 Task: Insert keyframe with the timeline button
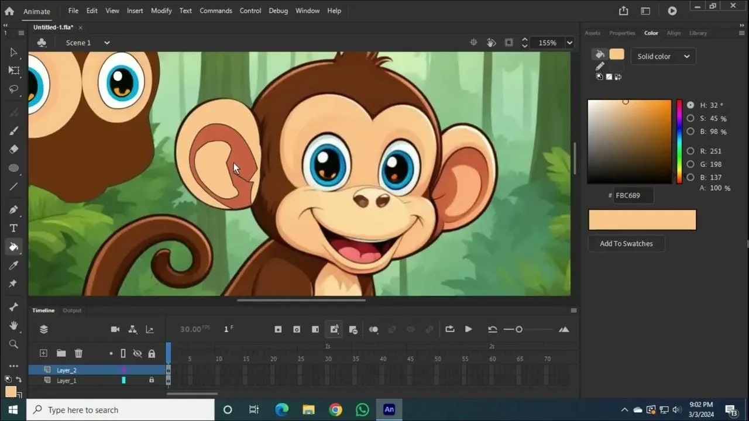pyautogui.click(x=278, y=330)
